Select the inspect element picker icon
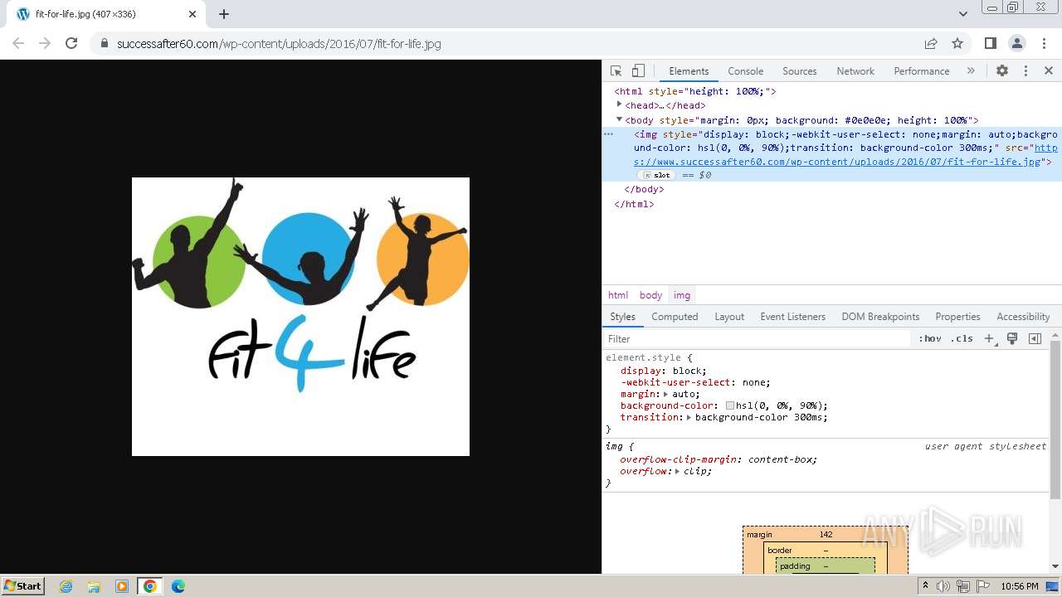Image resolution: width=1062 pixels, height=597 pixels. click(616, 71)
